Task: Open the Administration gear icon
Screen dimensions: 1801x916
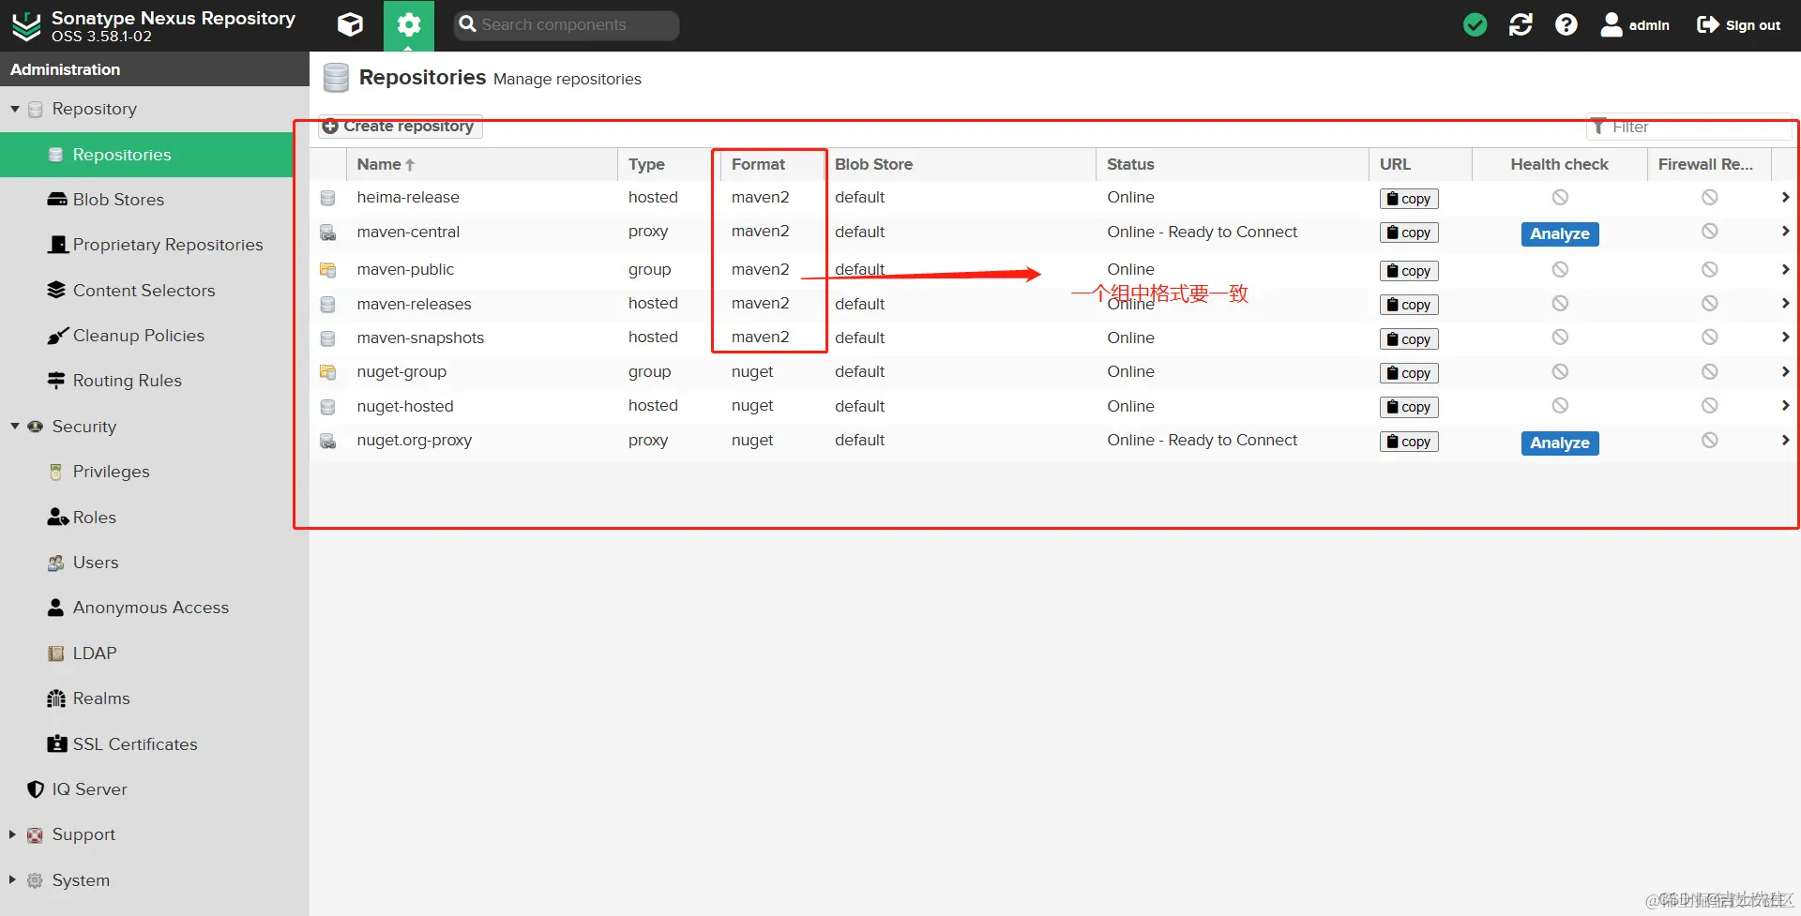Action: point(409,25)
